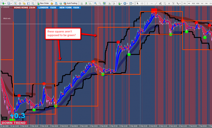Switch chart to D1 timeframe
Viewport: 212px width, 128px height.
[210, 3]
